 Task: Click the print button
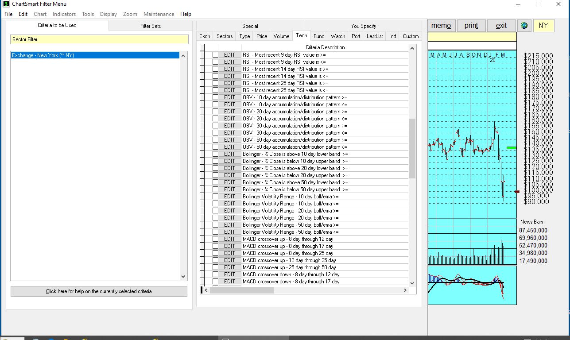[471, 25]
